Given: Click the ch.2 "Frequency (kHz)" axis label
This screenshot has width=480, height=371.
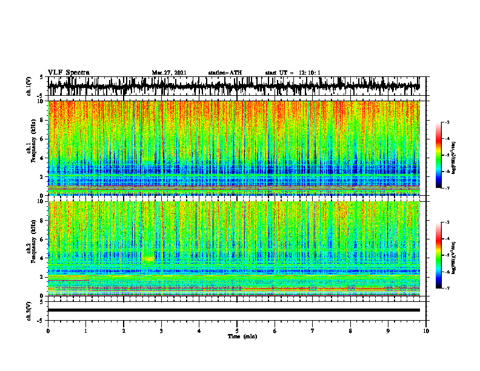Looking at the screenshot, I should [33, 241].
